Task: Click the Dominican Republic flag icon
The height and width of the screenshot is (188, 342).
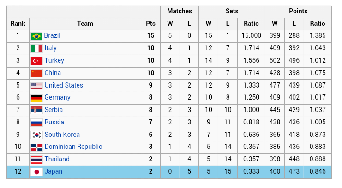Action: coord(36,147)
